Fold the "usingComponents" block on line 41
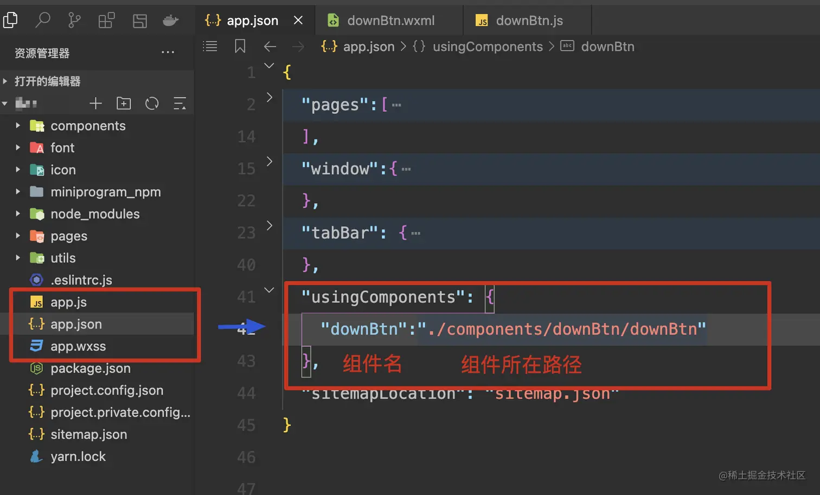The height and width of the screenshot is (495, 820). coord(269,290)
